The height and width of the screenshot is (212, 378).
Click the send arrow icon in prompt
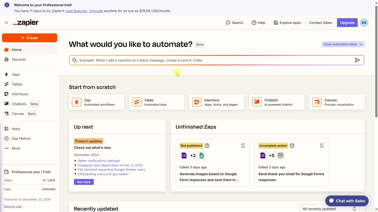[x=357, y=60]
